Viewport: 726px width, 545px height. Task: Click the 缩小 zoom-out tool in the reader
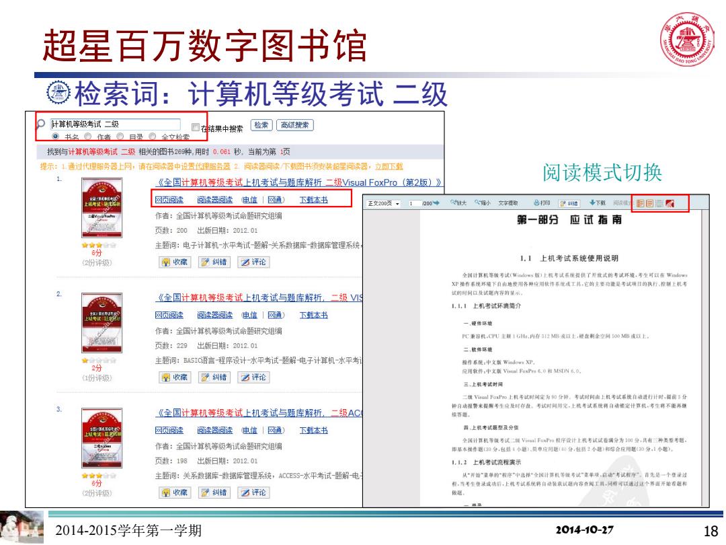pos(483,203)
